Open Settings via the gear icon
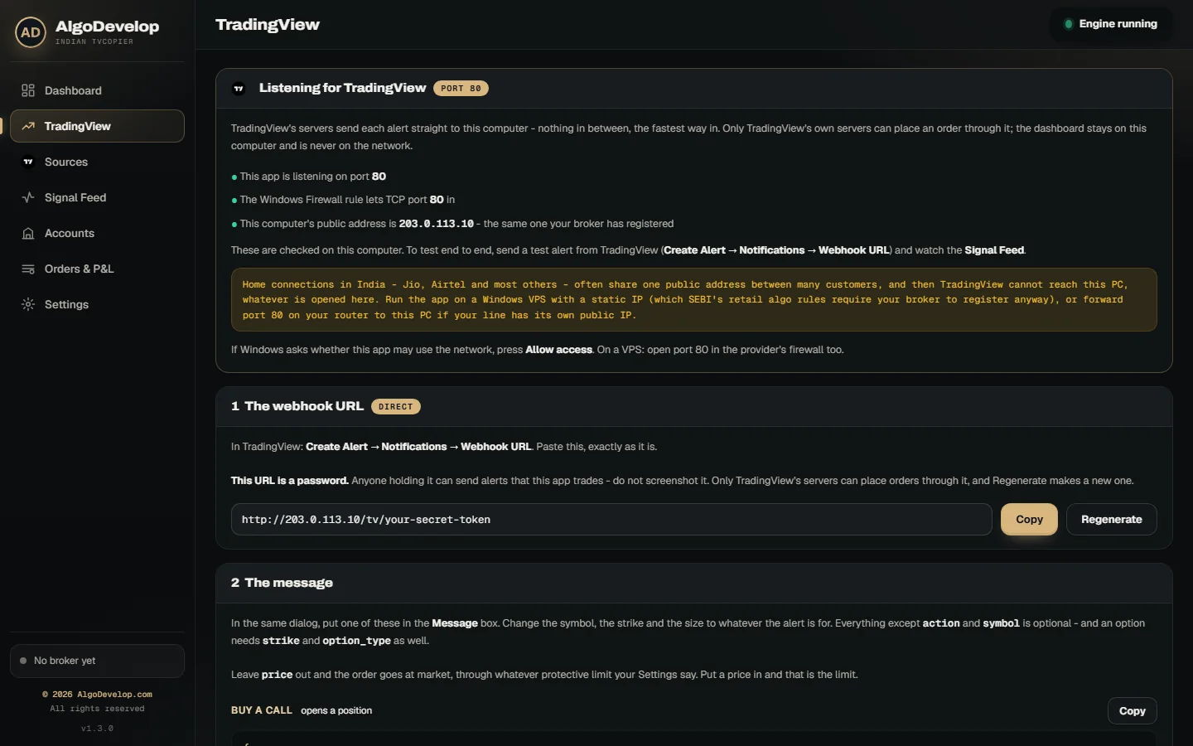The image size is (1193, 746). point(28,304)
